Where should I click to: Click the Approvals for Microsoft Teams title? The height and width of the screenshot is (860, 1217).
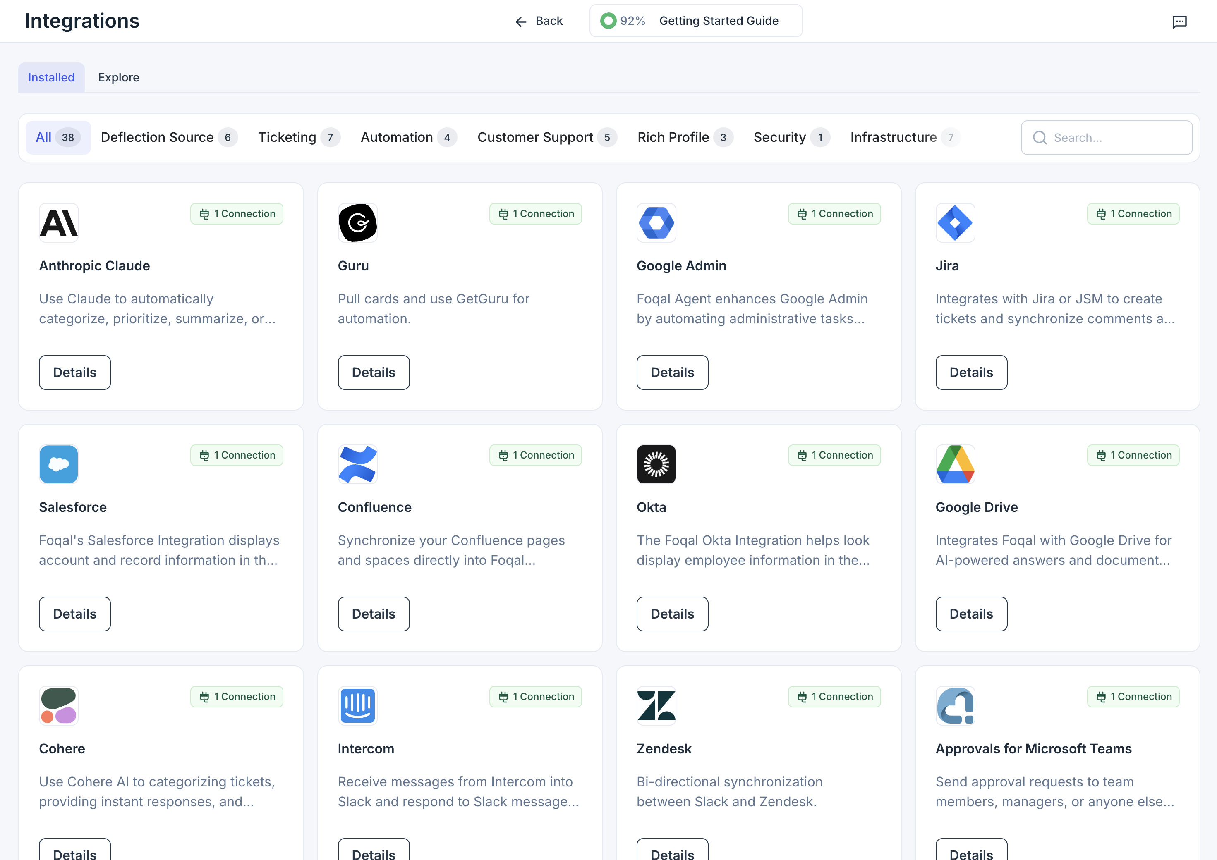[x=1033, y=749]
